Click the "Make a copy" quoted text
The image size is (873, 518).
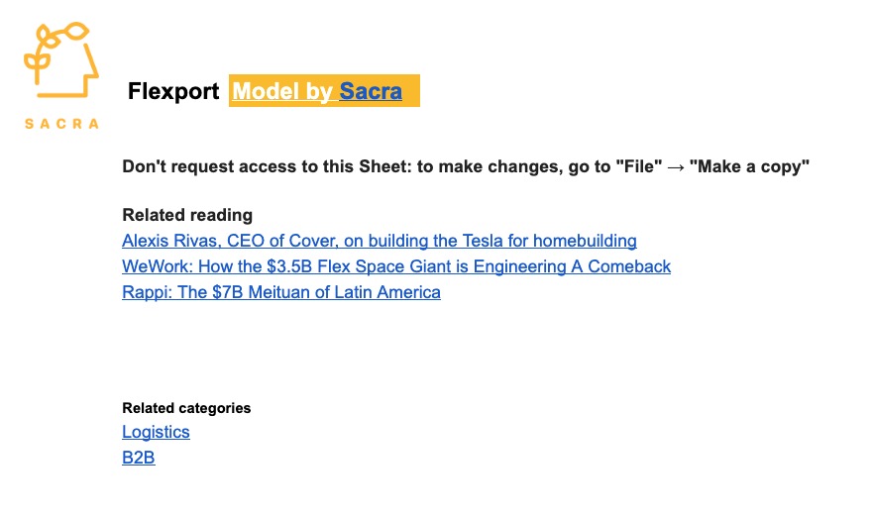coord(749,166)
